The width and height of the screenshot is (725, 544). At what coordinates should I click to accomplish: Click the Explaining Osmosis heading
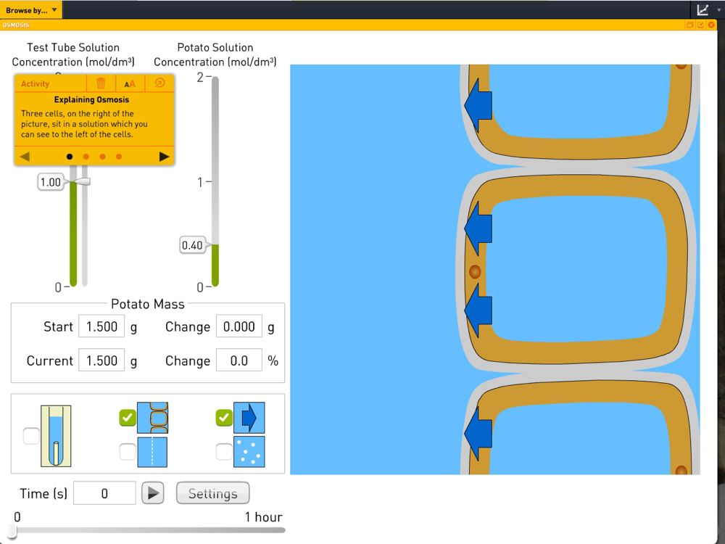pyautogui.click(x=91, y=99)
